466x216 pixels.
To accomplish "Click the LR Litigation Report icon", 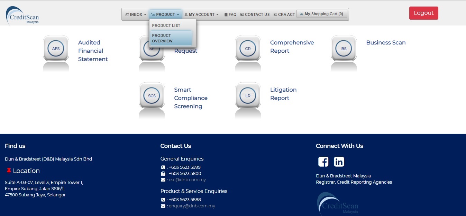I will tap(248, 96).
